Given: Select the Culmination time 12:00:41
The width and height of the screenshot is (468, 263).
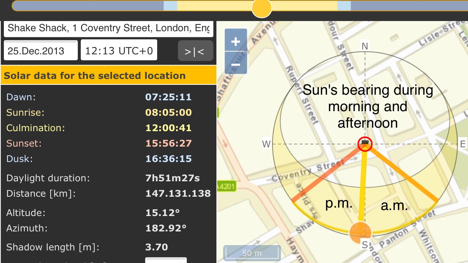Looking at the screenshot, I should point(168,128).
